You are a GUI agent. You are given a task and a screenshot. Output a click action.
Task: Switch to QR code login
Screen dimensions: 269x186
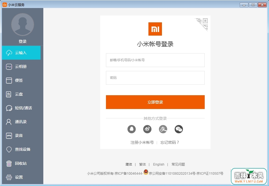pos(203,23)
